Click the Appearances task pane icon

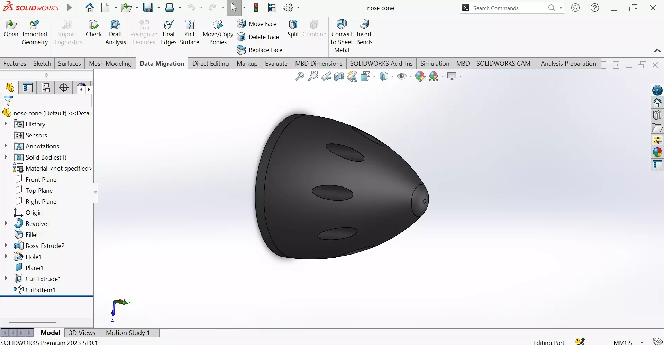(657, 152)
